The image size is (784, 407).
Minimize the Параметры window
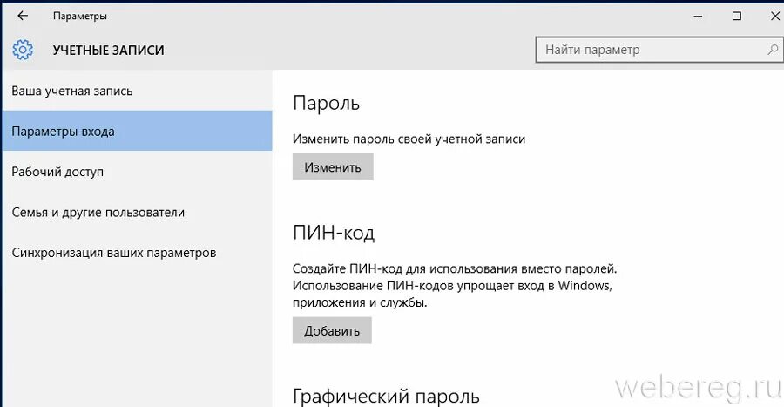(x=698, y=16)
